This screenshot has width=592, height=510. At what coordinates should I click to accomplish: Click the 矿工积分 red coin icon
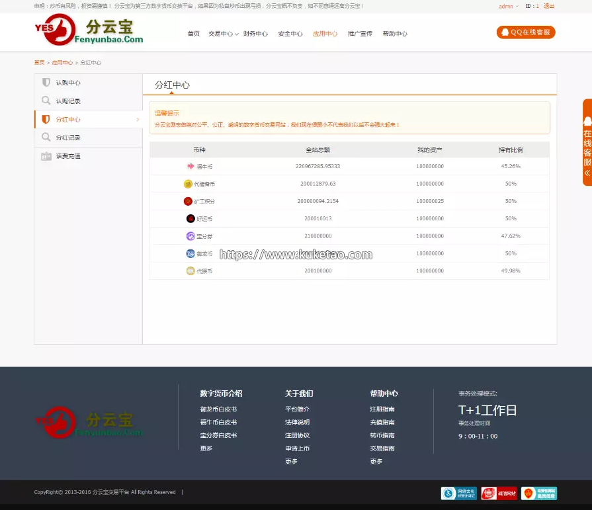tap(188, 201)
